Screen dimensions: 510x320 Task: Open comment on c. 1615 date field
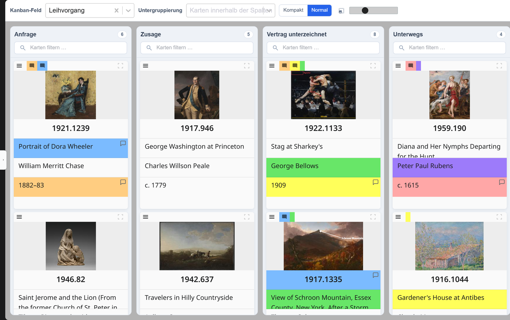(502, 182)
